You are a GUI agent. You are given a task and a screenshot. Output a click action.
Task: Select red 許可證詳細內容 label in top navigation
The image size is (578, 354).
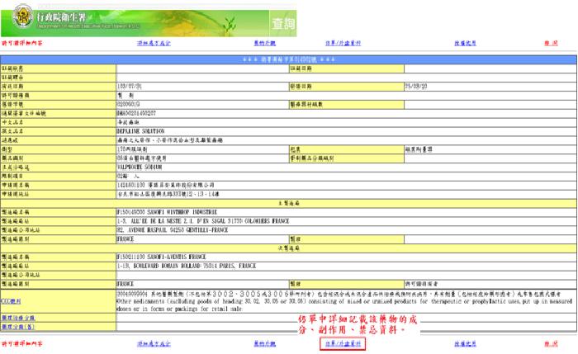(22, 43)
